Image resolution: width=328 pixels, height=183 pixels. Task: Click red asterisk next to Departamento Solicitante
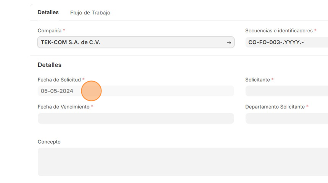(307, 107)
